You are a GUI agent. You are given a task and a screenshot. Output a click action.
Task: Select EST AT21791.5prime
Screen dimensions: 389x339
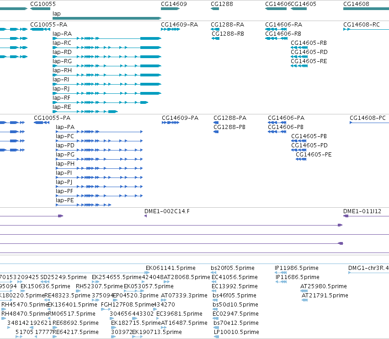tap(304, 300)
